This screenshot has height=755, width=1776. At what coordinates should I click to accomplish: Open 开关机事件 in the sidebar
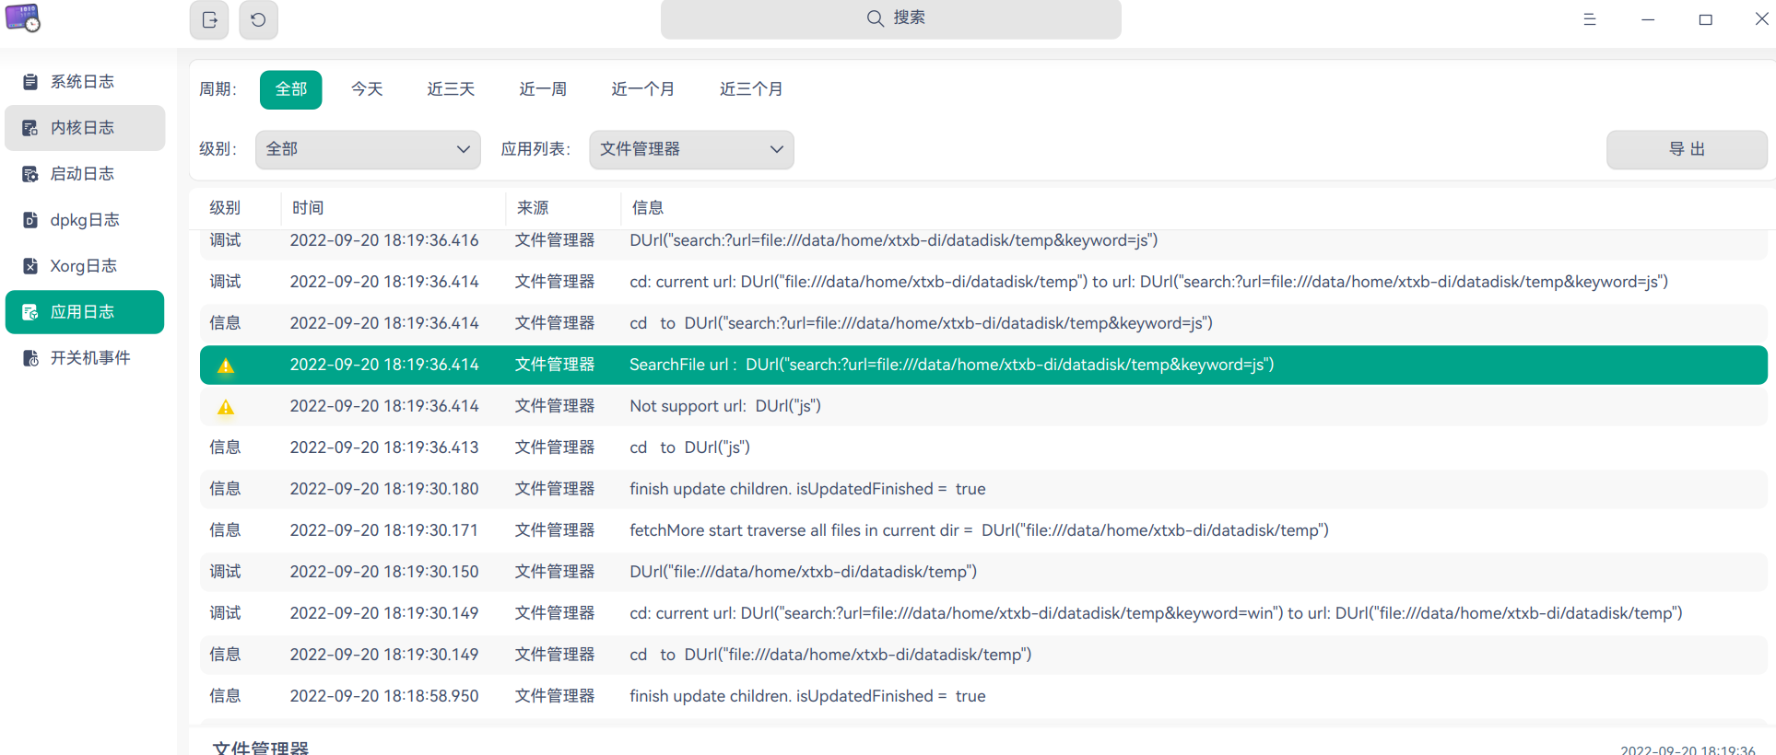[x=85, y=358]
